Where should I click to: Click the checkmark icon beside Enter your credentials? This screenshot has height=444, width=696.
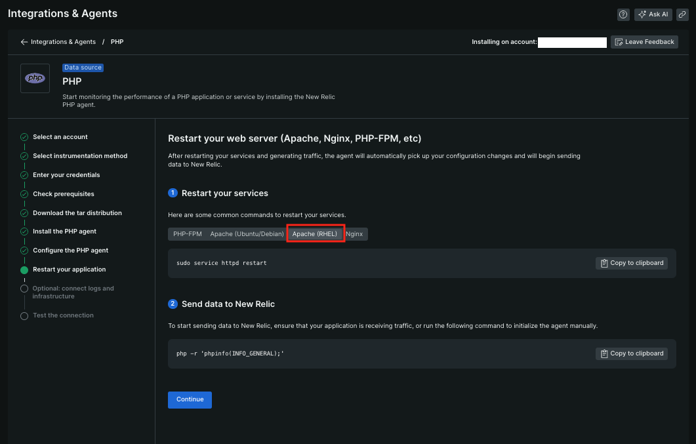pos(24,175)
